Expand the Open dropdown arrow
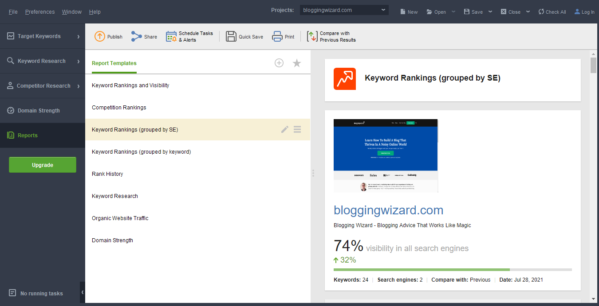The height and width of the screenshot is (306, 599). [453, 12]
